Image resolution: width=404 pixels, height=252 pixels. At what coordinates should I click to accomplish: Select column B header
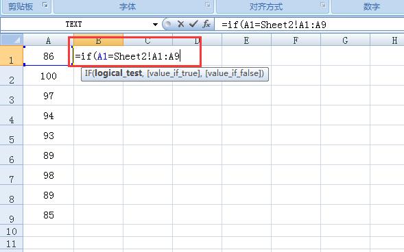tap(98, 40)
